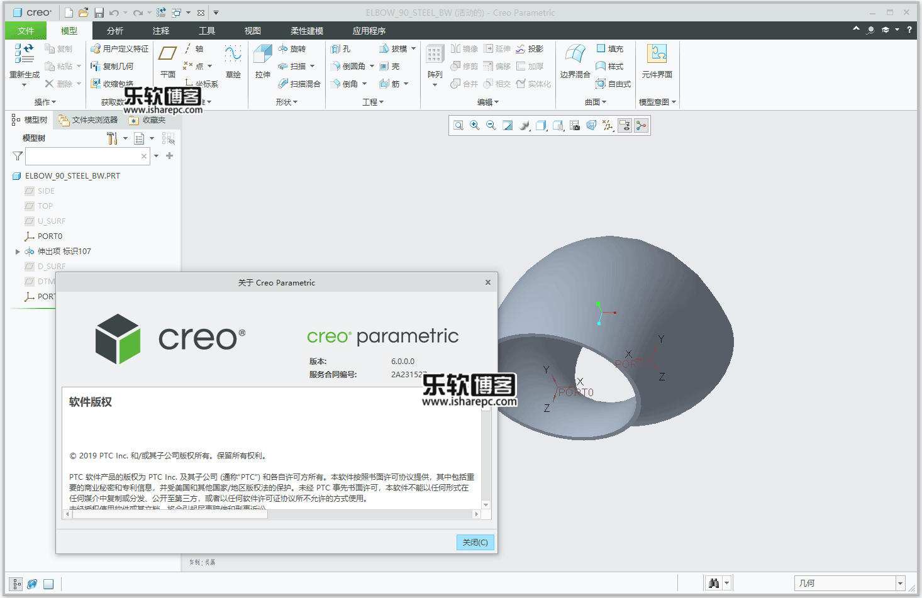Click the model tree search input field

(x=87, y=156)
